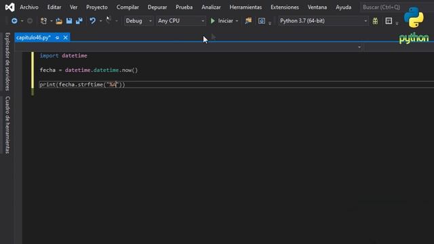The image size is (434, 244).
Task: Open the Explorador de servidores side panel
Action: [x=7, y=62]
